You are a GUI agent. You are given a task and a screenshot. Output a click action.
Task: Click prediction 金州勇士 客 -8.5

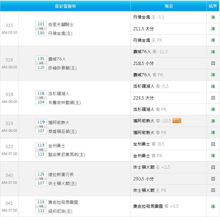pyautogui.click(x=148, y=144)
